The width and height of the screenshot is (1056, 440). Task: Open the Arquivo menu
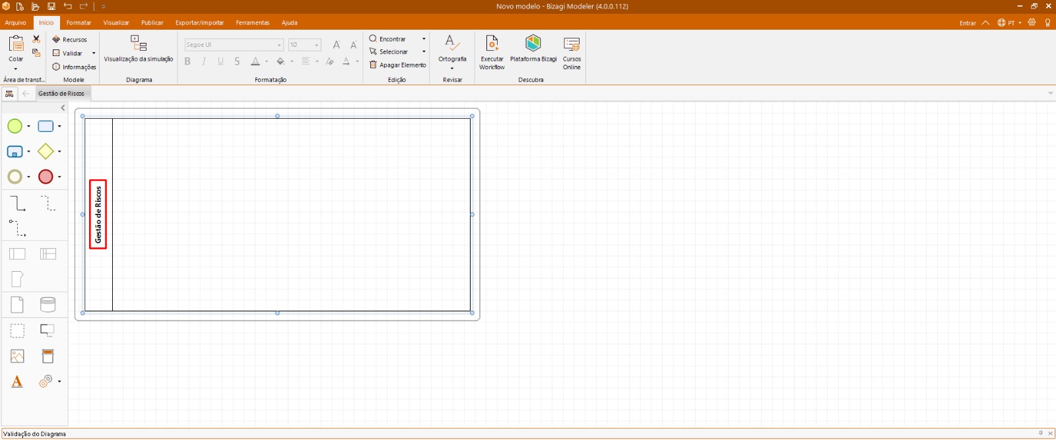[16, 22]
